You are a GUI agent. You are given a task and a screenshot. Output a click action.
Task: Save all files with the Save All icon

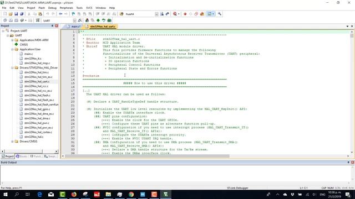22,14
